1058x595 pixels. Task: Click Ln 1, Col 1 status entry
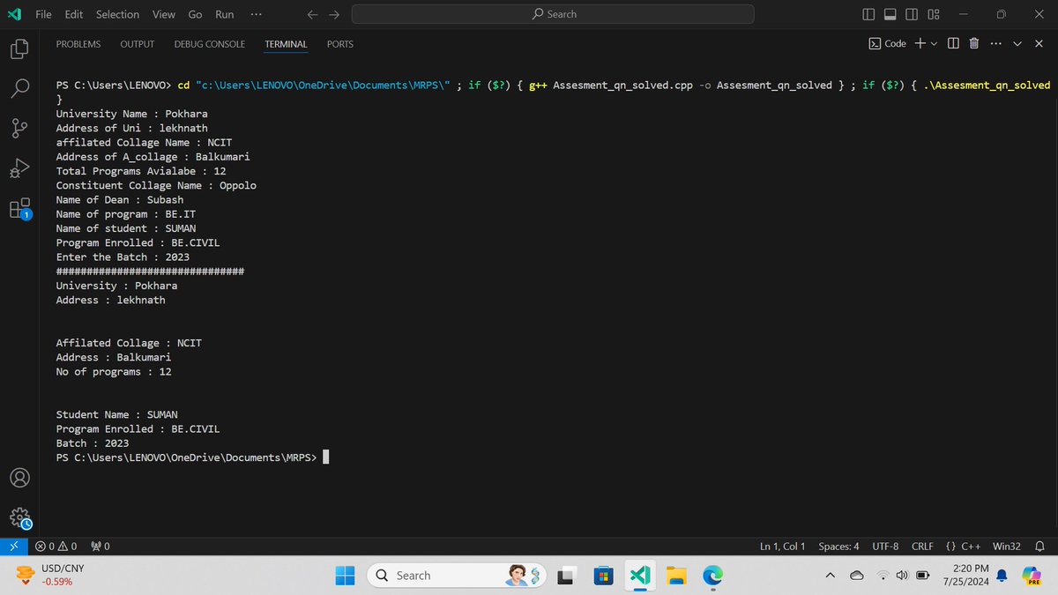(x=783, y=547)
